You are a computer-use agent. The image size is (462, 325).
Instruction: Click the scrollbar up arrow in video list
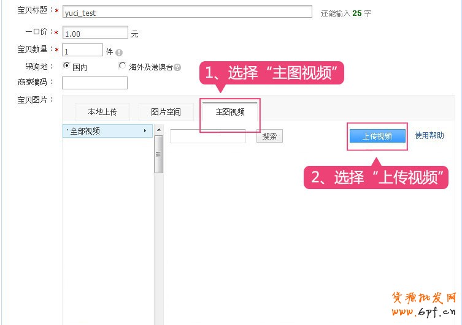pyautogui.click(x=158, y=130)
